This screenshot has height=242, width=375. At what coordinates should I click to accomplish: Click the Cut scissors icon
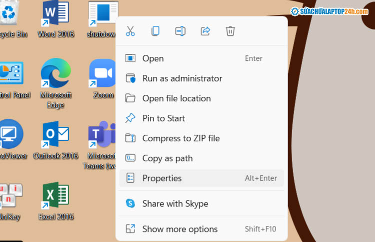(130, 31)
